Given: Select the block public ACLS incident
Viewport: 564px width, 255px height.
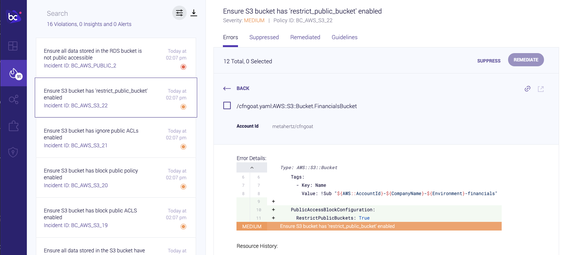Looking at the screenshot, I should point(116,217).
